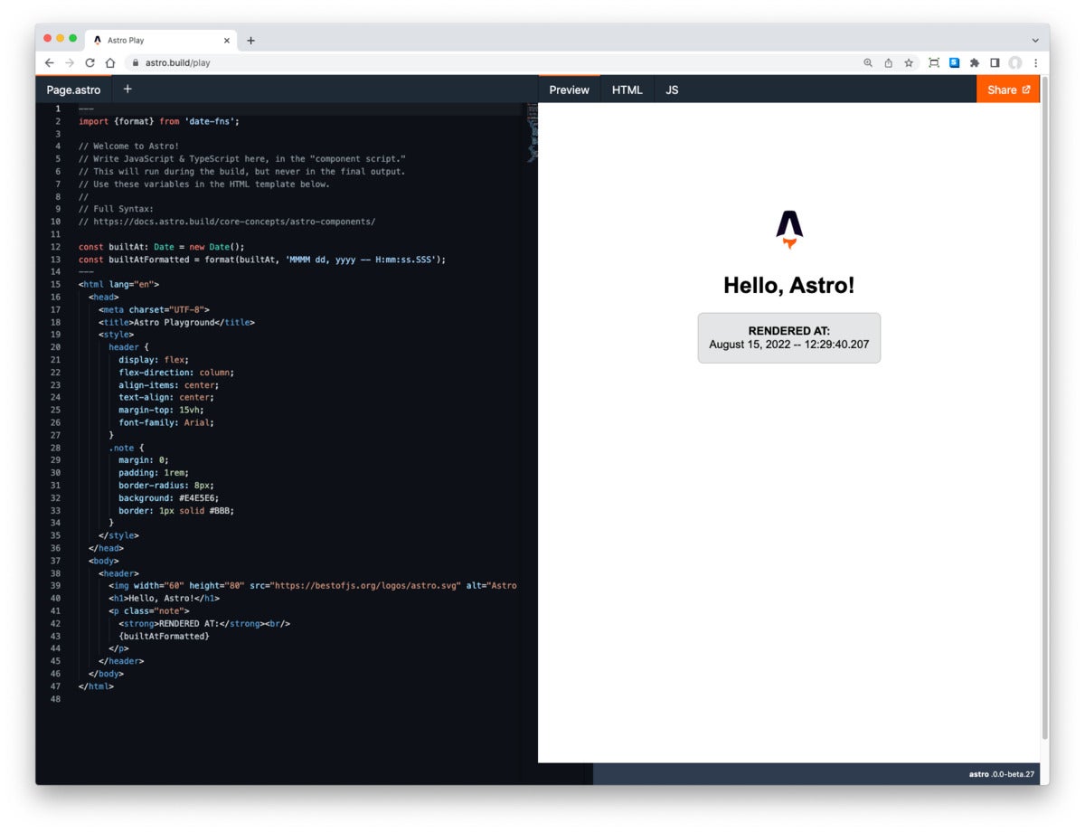Click the preview pane vertical scrollbar

pos(1044,407)
